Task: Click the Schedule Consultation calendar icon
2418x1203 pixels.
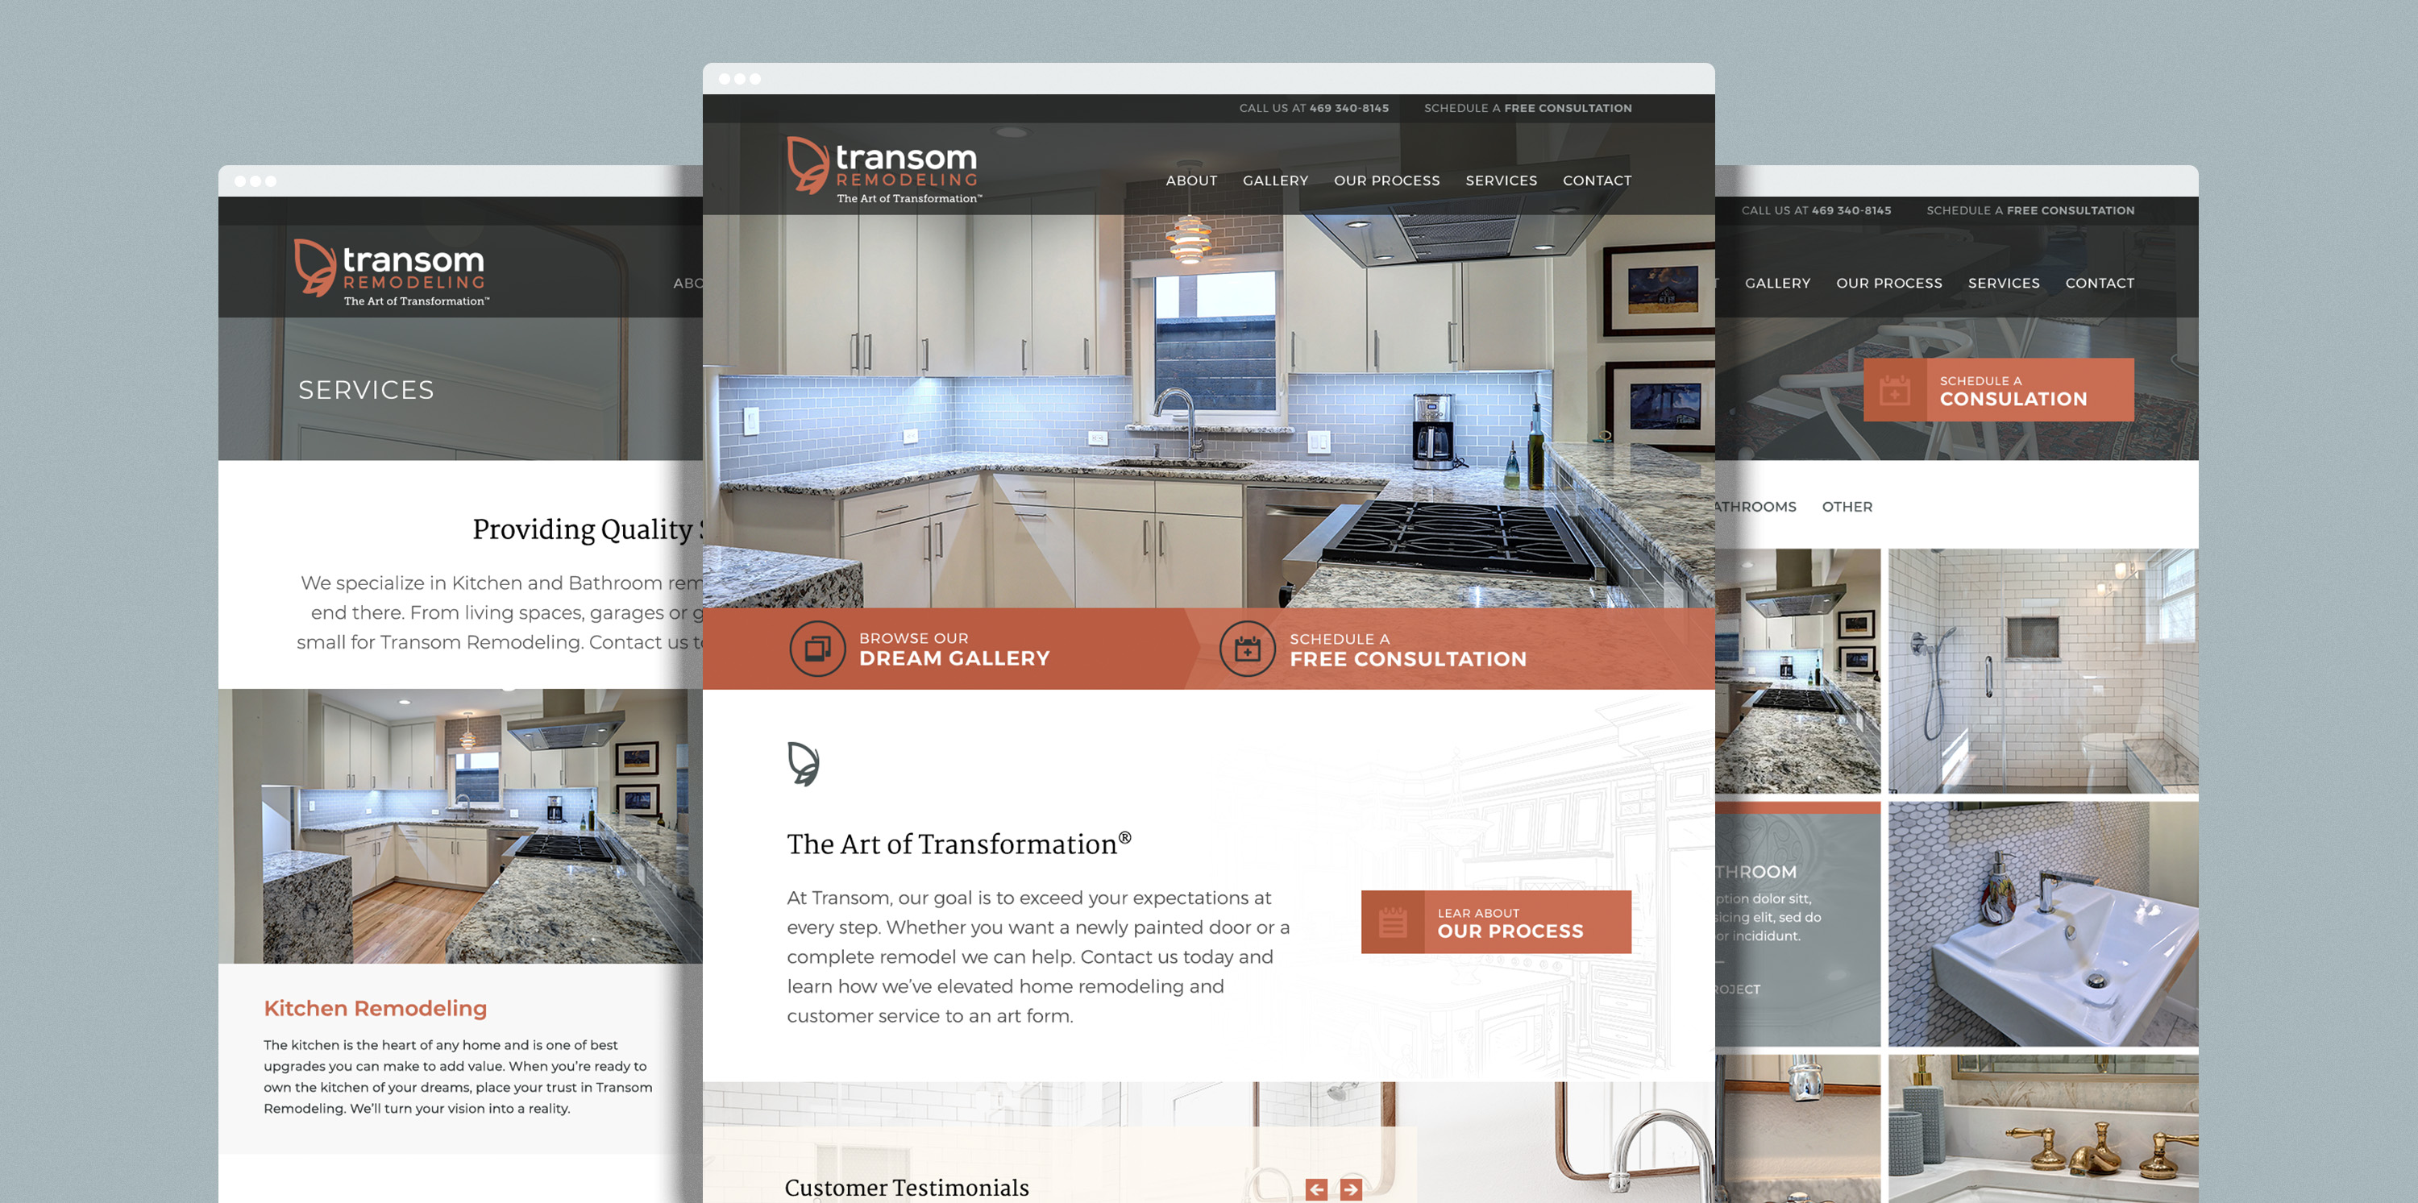Action: (1895, 392)
